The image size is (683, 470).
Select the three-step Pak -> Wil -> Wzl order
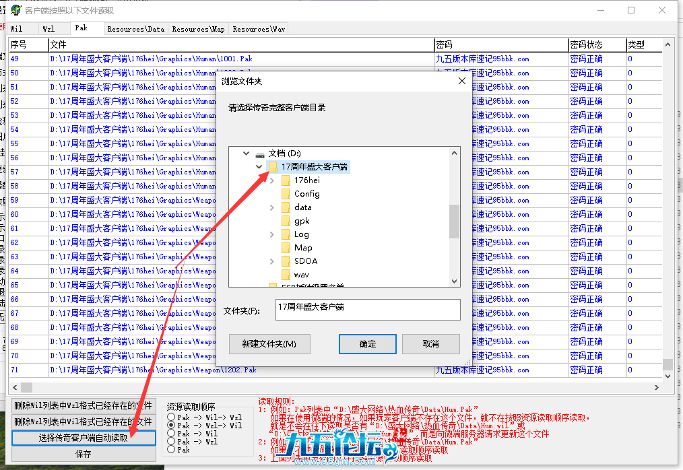pos(171,417)
